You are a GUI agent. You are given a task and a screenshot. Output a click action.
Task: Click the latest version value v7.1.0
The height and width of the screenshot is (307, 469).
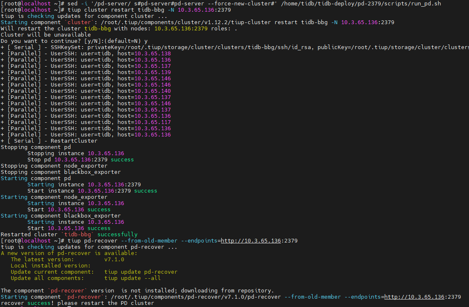(x=114, y=260)
